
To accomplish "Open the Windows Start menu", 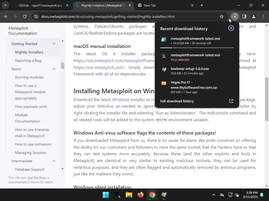I will coord(106,195).
